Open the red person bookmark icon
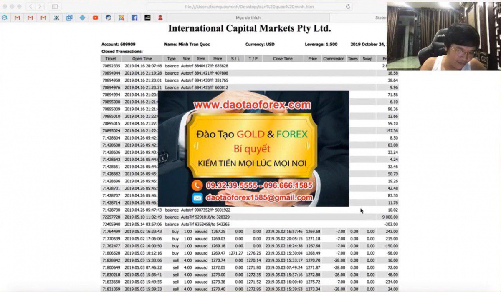Image resolution: width=501 pixels, height=292 pixels. pyautogui.click(x=160, y=18)
